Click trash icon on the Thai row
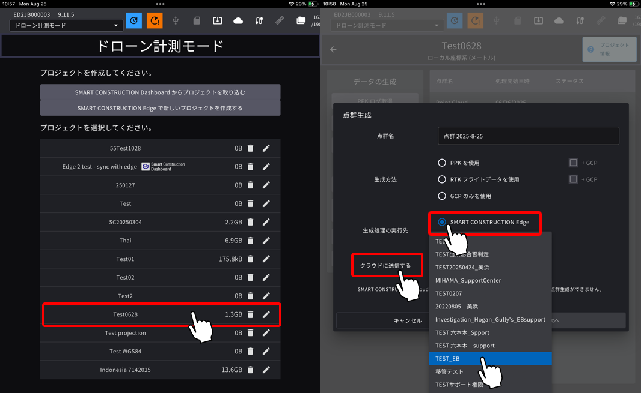 pos(251,241)
